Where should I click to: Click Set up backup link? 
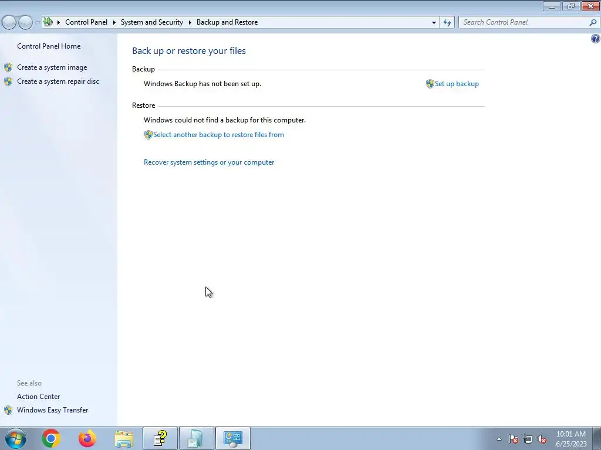pyautogui.click(x=457, y=84)
